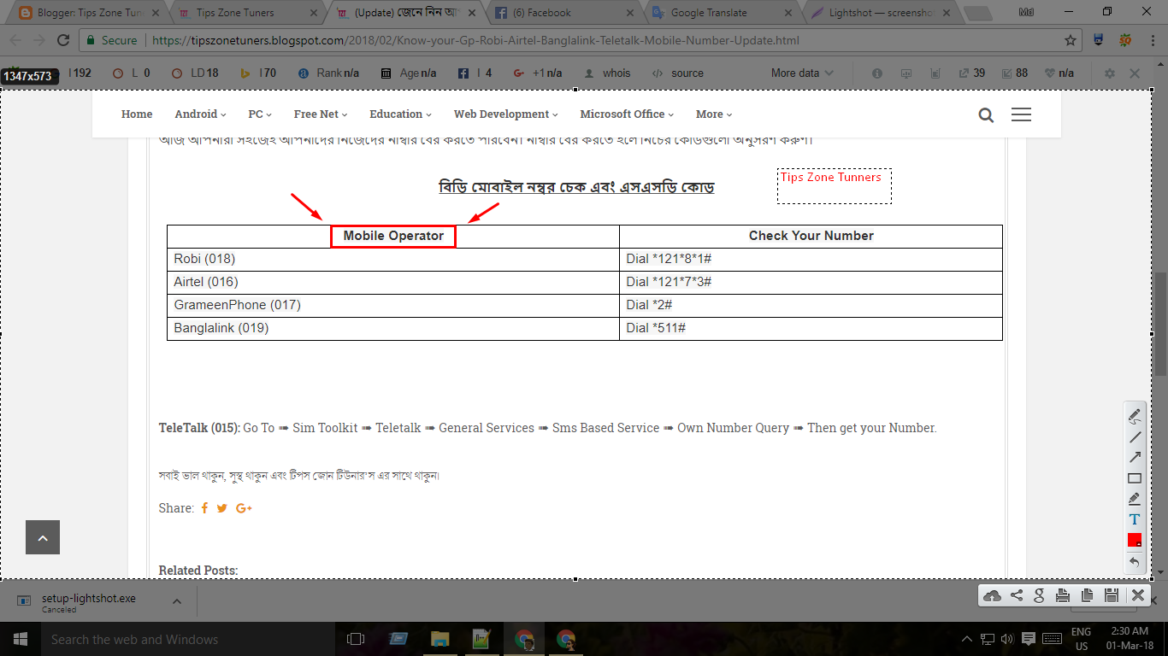Click Tips Zone Tunners text box

click(834, 185)
